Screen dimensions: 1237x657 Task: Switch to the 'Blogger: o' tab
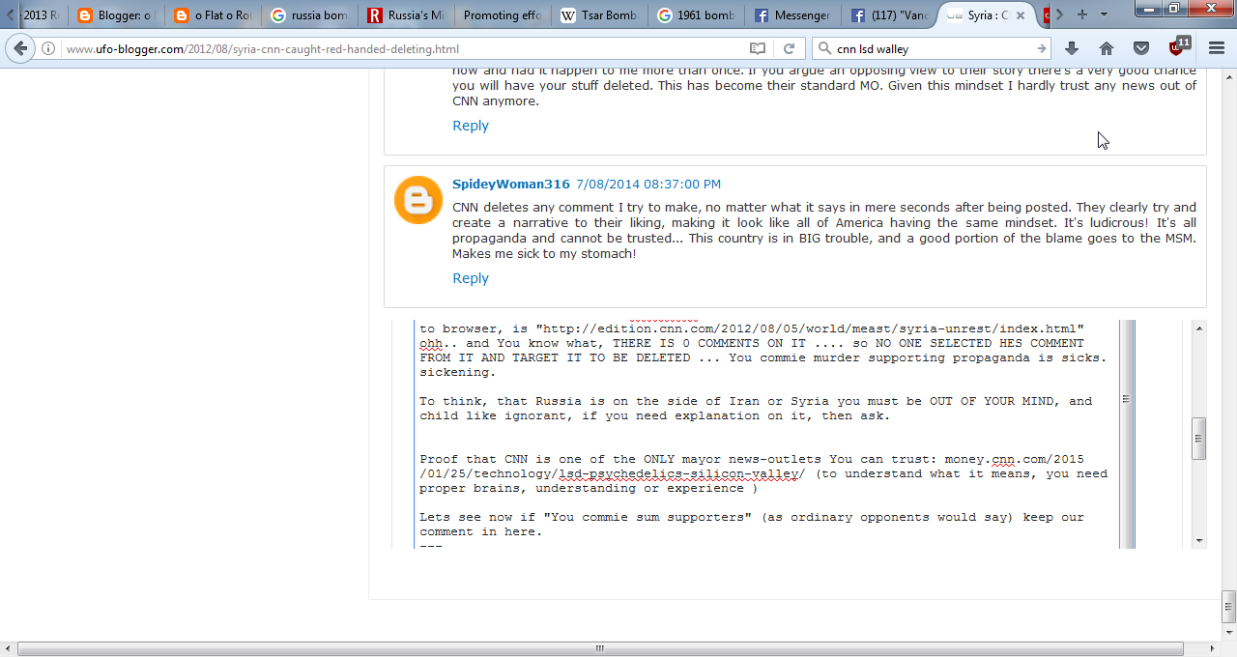[115, 15]
